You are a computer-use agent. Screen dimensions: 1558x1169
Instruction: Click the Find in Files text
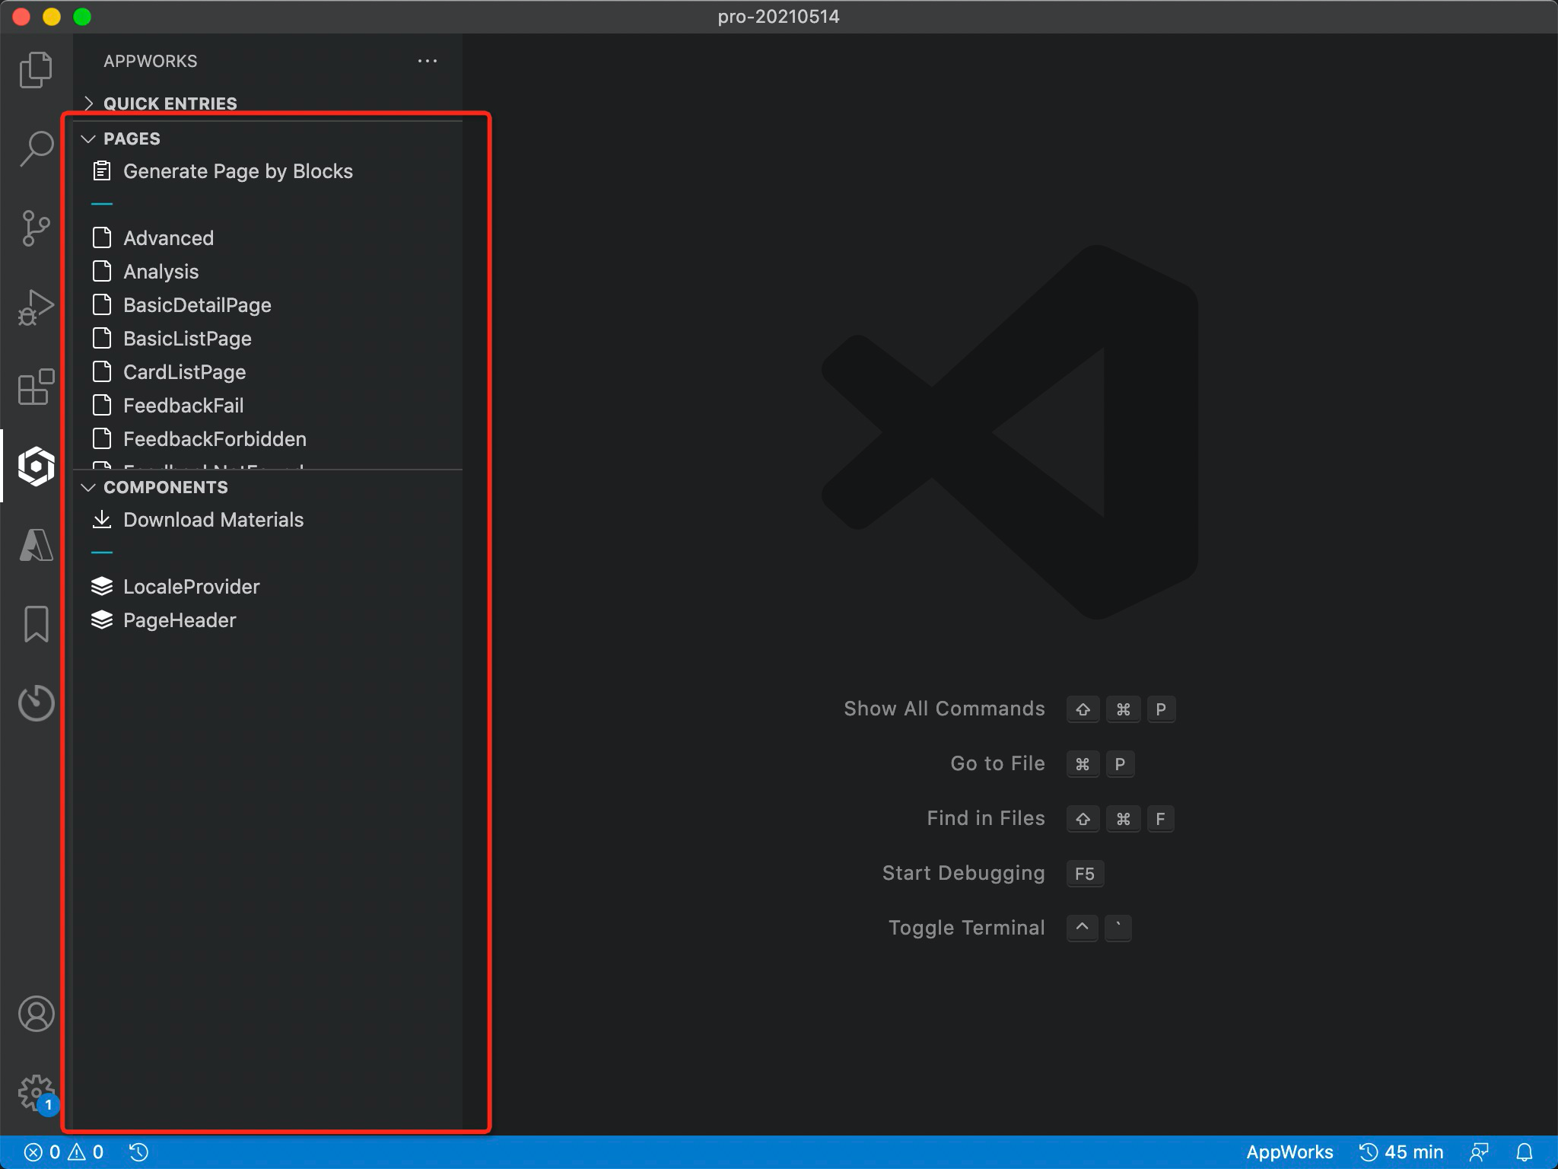985,818
